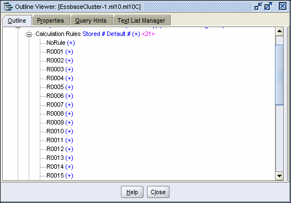
Task: Select the Calculation Rules dimension row
Action: [95, 34]
